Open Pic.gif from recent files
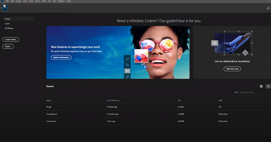This screenshot has width=271, height=142. point(49,107)
